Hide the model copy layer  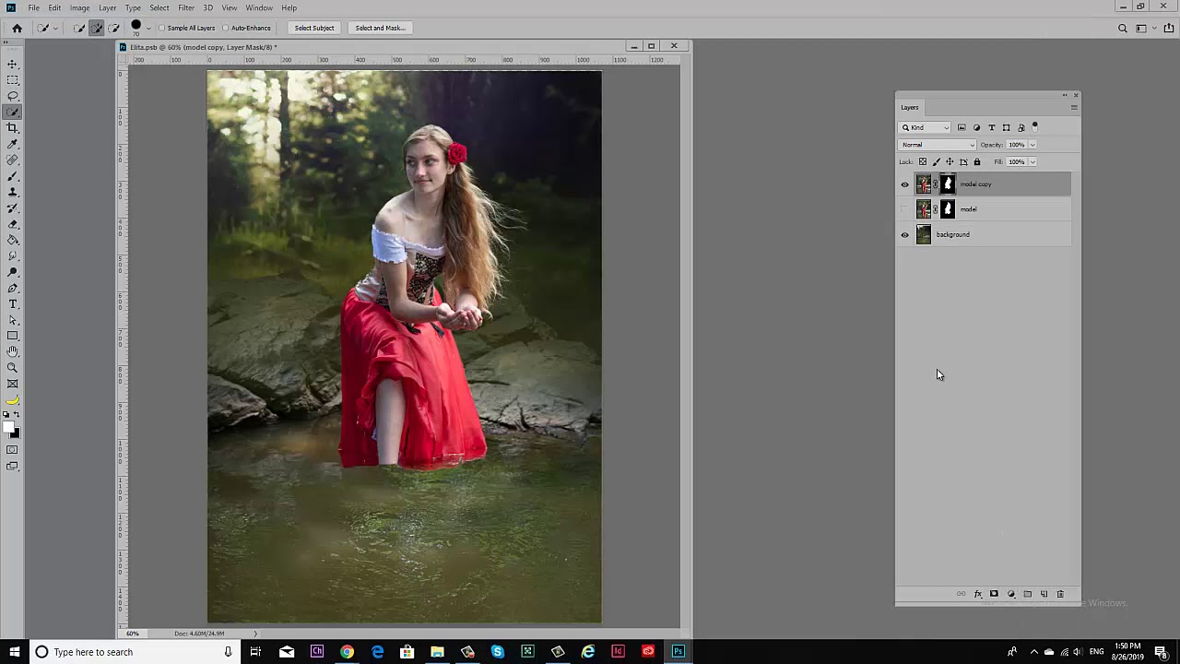coord(904,184)
